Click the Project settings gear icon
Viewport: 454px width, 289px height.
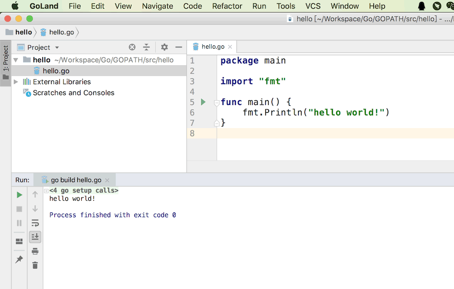click(164, 48)
